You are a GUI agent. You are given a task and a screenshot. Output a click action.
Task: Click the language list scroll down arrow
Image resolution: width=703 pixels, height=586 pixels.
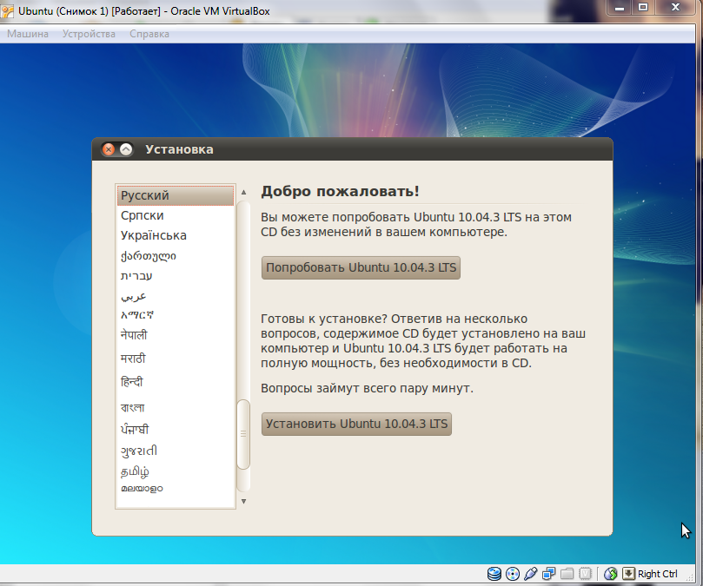243,501
